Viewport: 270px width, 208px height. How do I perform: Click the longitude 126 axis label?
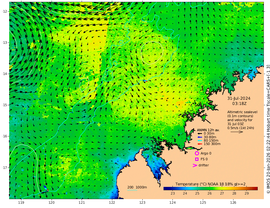233,203
